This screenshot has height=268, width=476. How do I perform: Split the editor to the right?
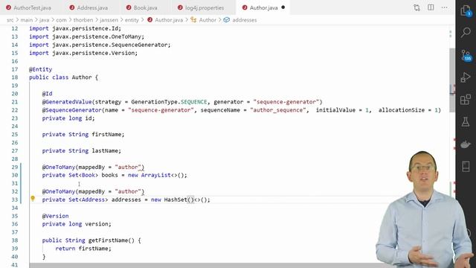tap(431, 7)
